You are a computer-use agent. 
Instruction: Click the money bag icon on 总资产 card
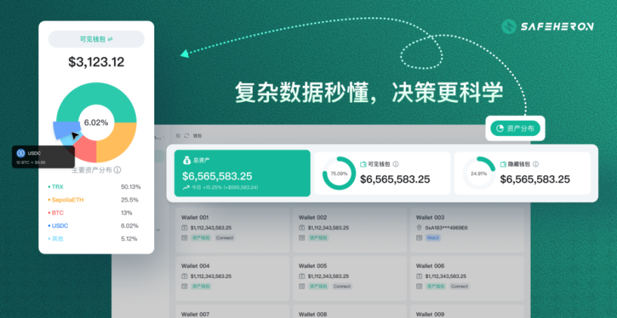(187, 161)
